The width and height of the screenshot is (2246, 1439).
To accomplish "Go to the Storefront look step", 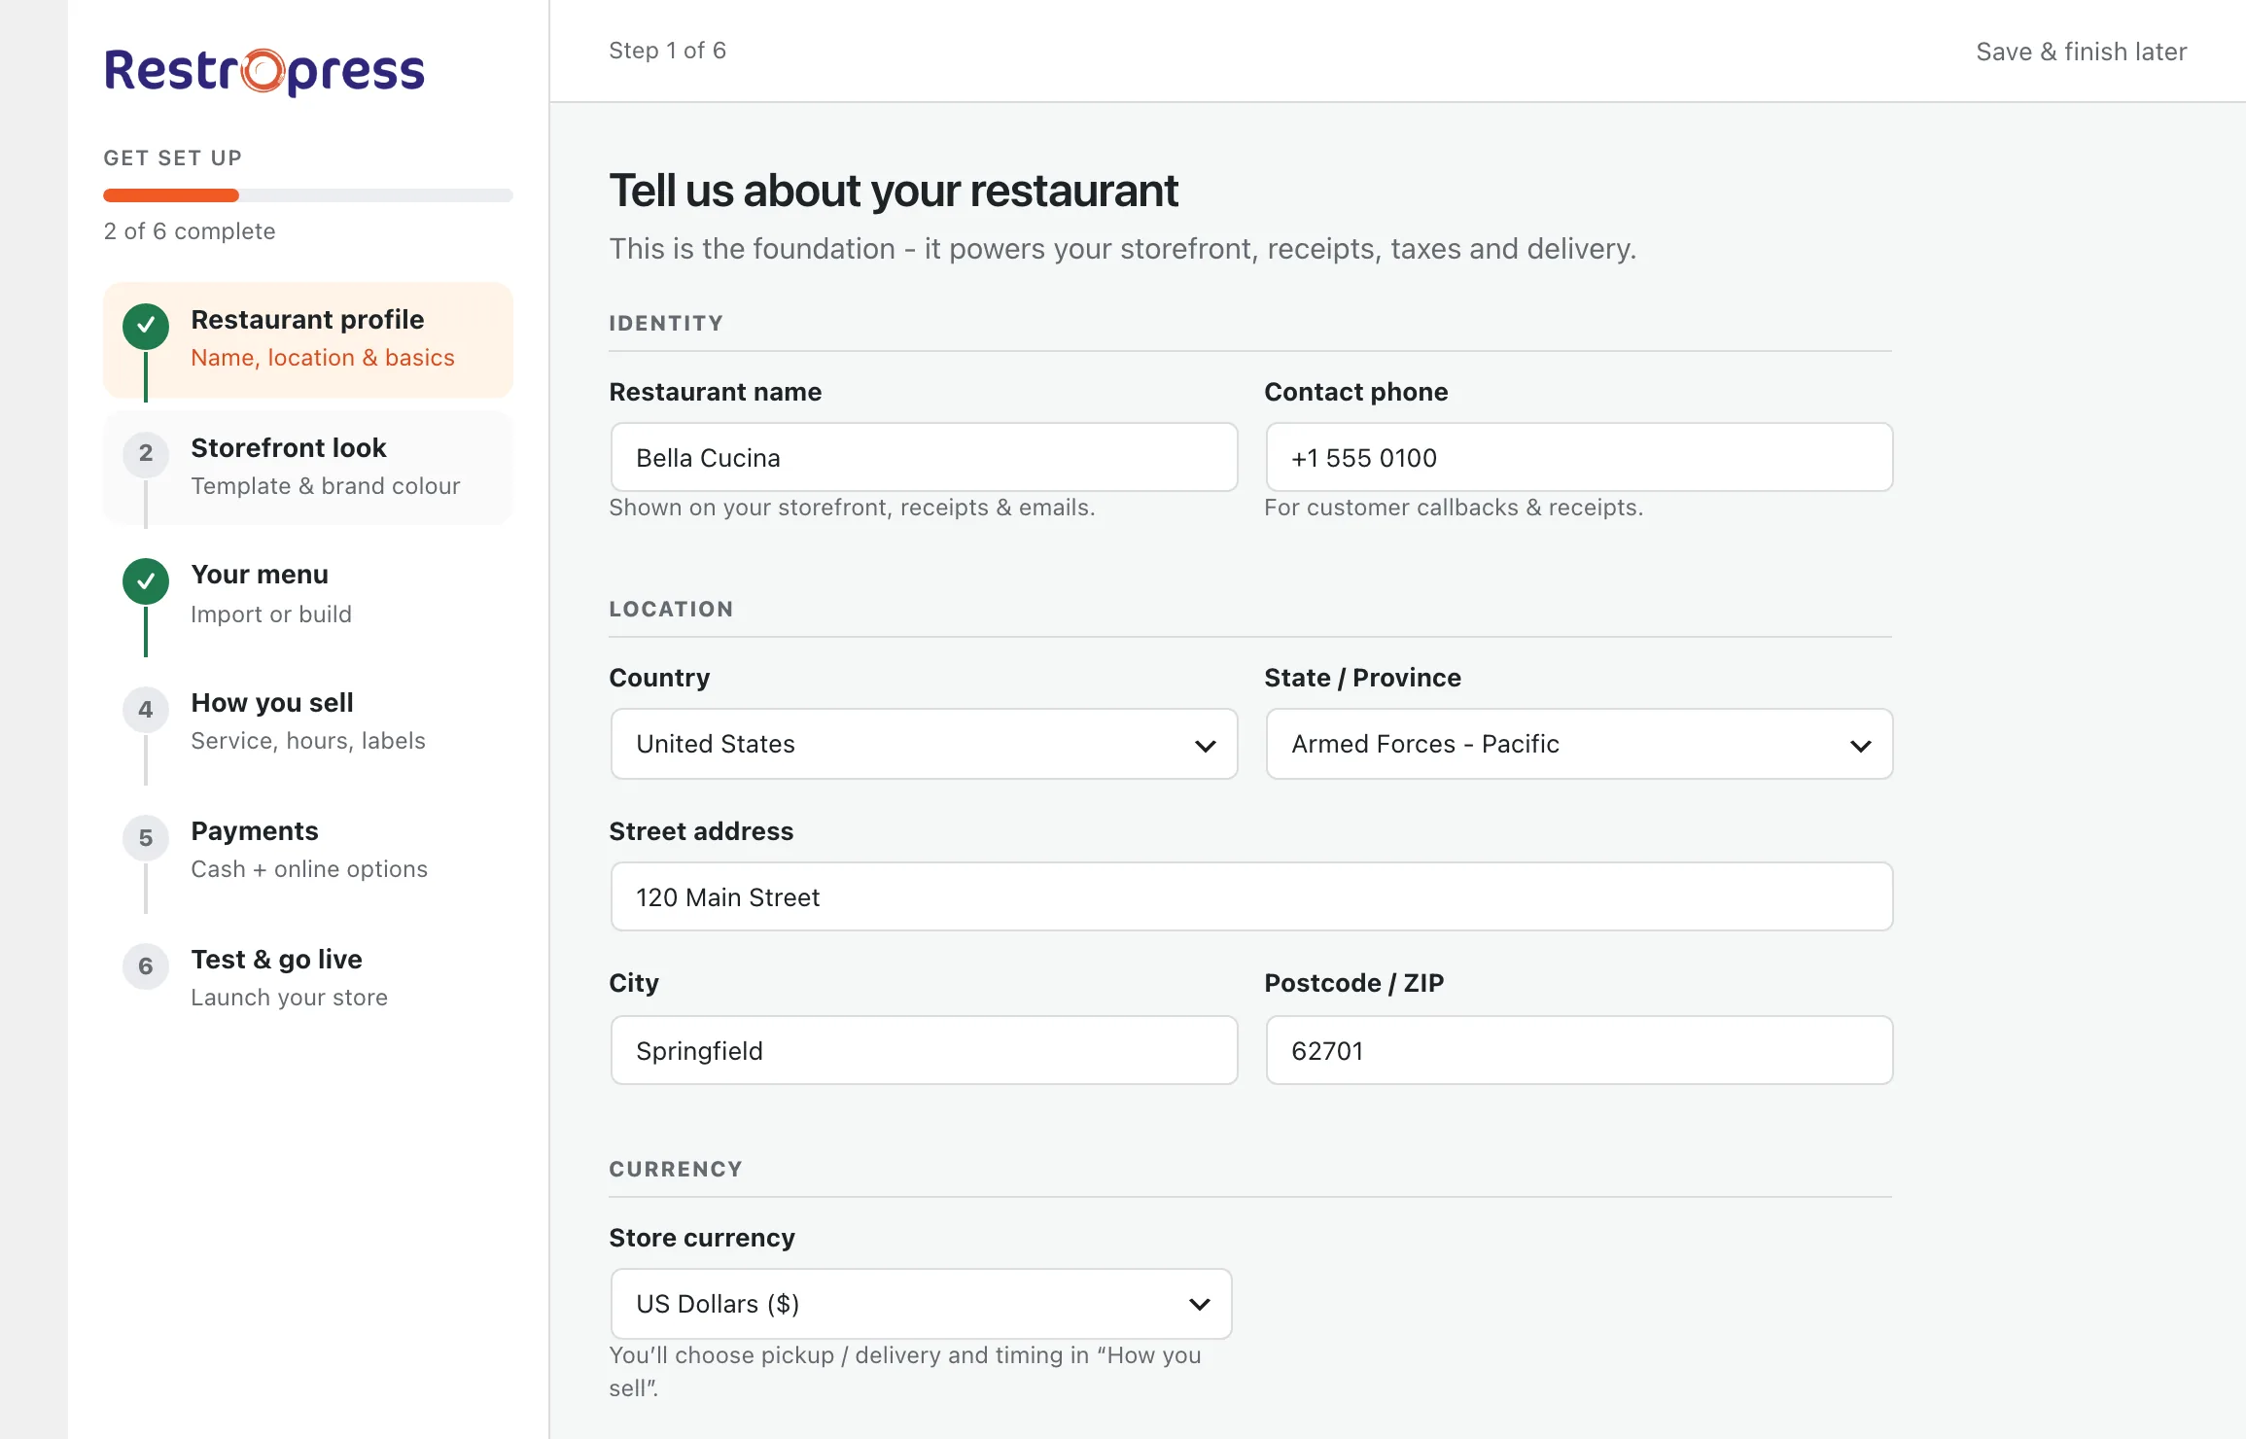I will [x=308, y=468].
